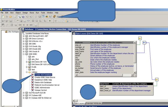This screenshot has height=107, width=168.
Task: Expand the O84 Oracle 8/8i node
Action: [x=24, y=49]
